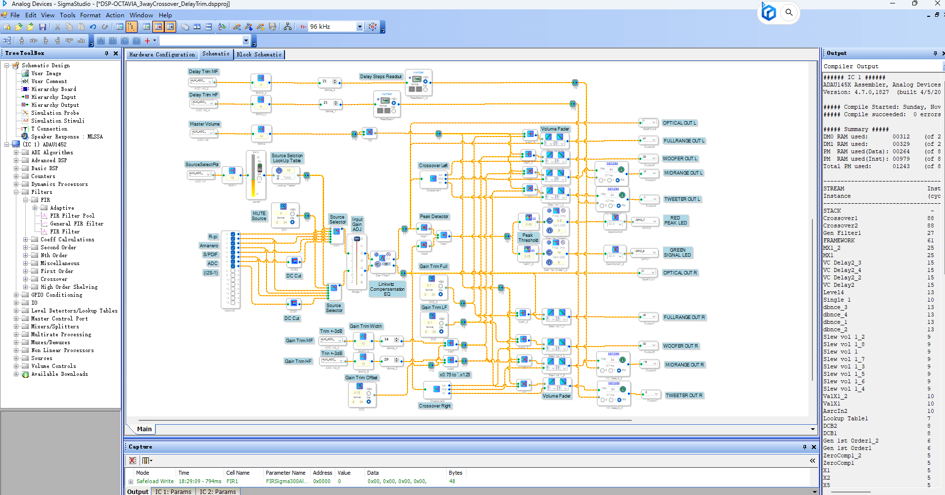Click the clear capture red X icon
The height and width of the screenshot is (495, 945).
[x=133, y=460]
